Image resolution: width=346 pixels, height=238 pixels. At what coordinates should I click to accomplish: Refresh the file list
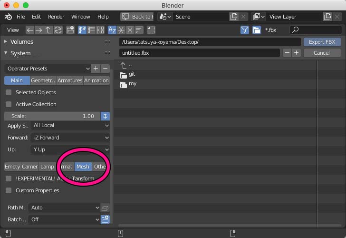58,30
